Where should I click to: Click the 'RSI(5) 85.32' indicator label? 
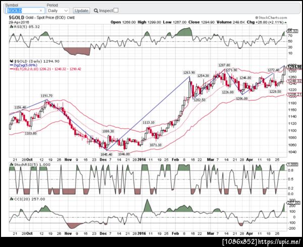pyautogui.click(x=27, y=27)
